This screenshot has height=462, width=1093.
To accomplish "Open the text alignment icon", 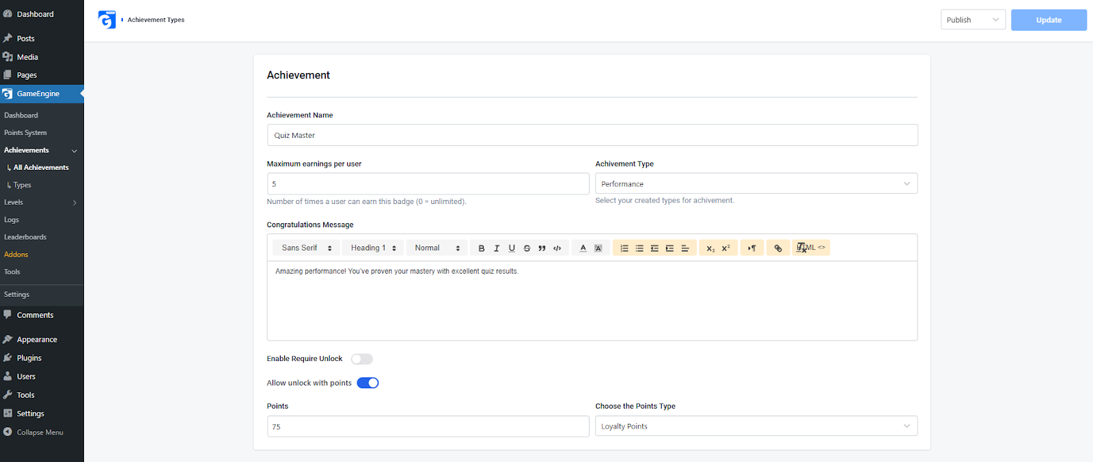I will [685, 248].
